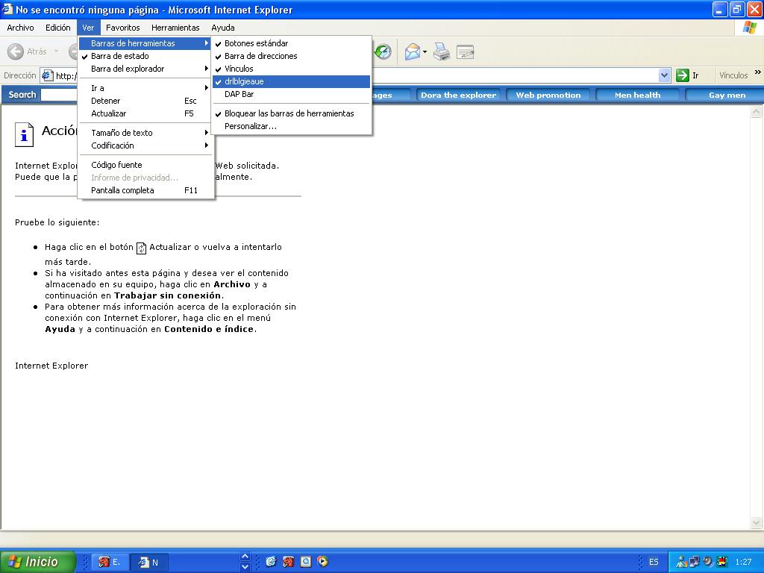764x573 pixels.
Task: Open the Mail envelope toolbar icon
Action: pos(412,51)
